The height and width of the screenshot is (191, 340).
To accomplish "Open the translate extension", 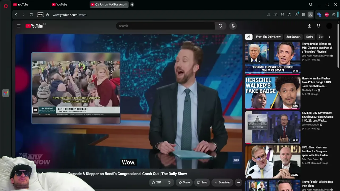I will click(319, 15).
